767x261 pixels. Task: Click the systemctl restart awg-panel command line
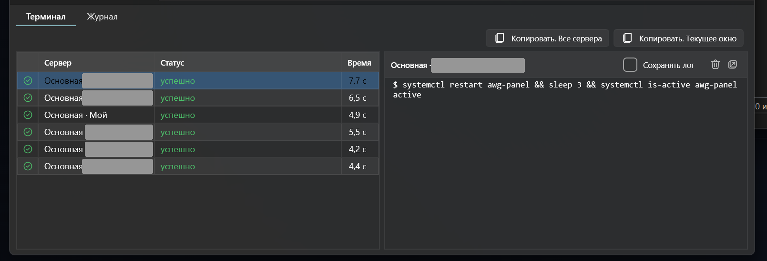[x=565, y=85]
